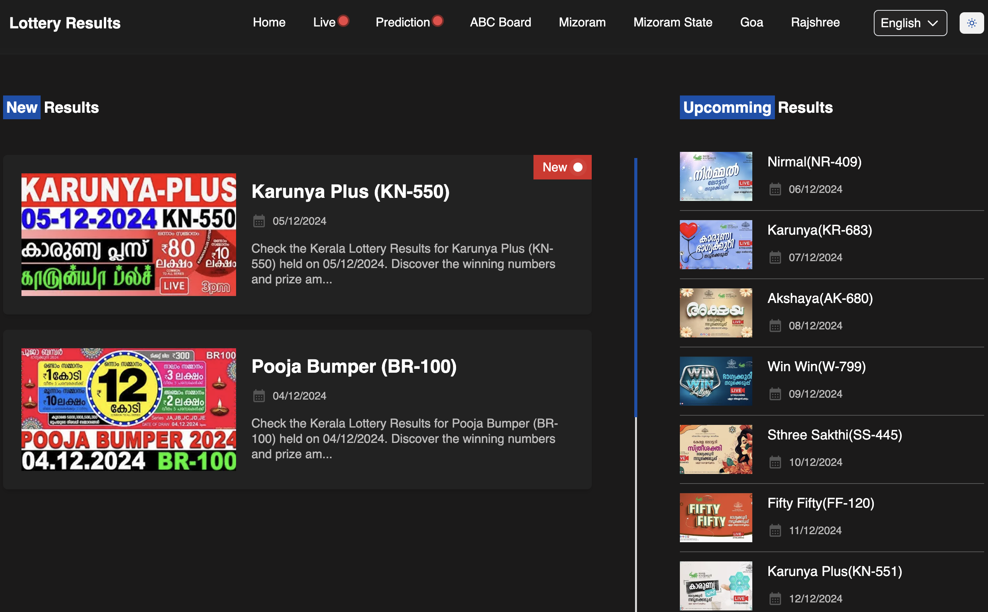Click calendar icon under Sthree Sakthi(SS-445)
The image size is (988, 612).
[x=775, y=462]
